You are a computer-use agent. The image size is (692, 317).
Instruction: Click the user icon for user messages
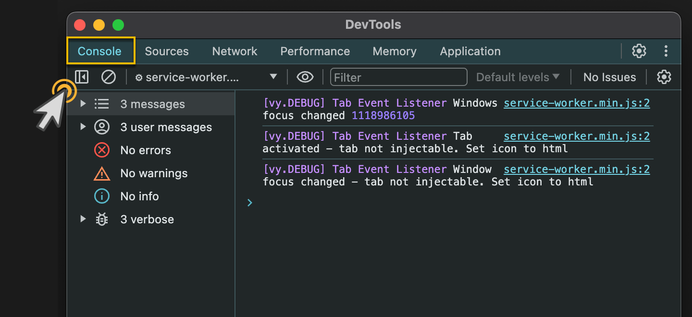[x=102, y=127]
